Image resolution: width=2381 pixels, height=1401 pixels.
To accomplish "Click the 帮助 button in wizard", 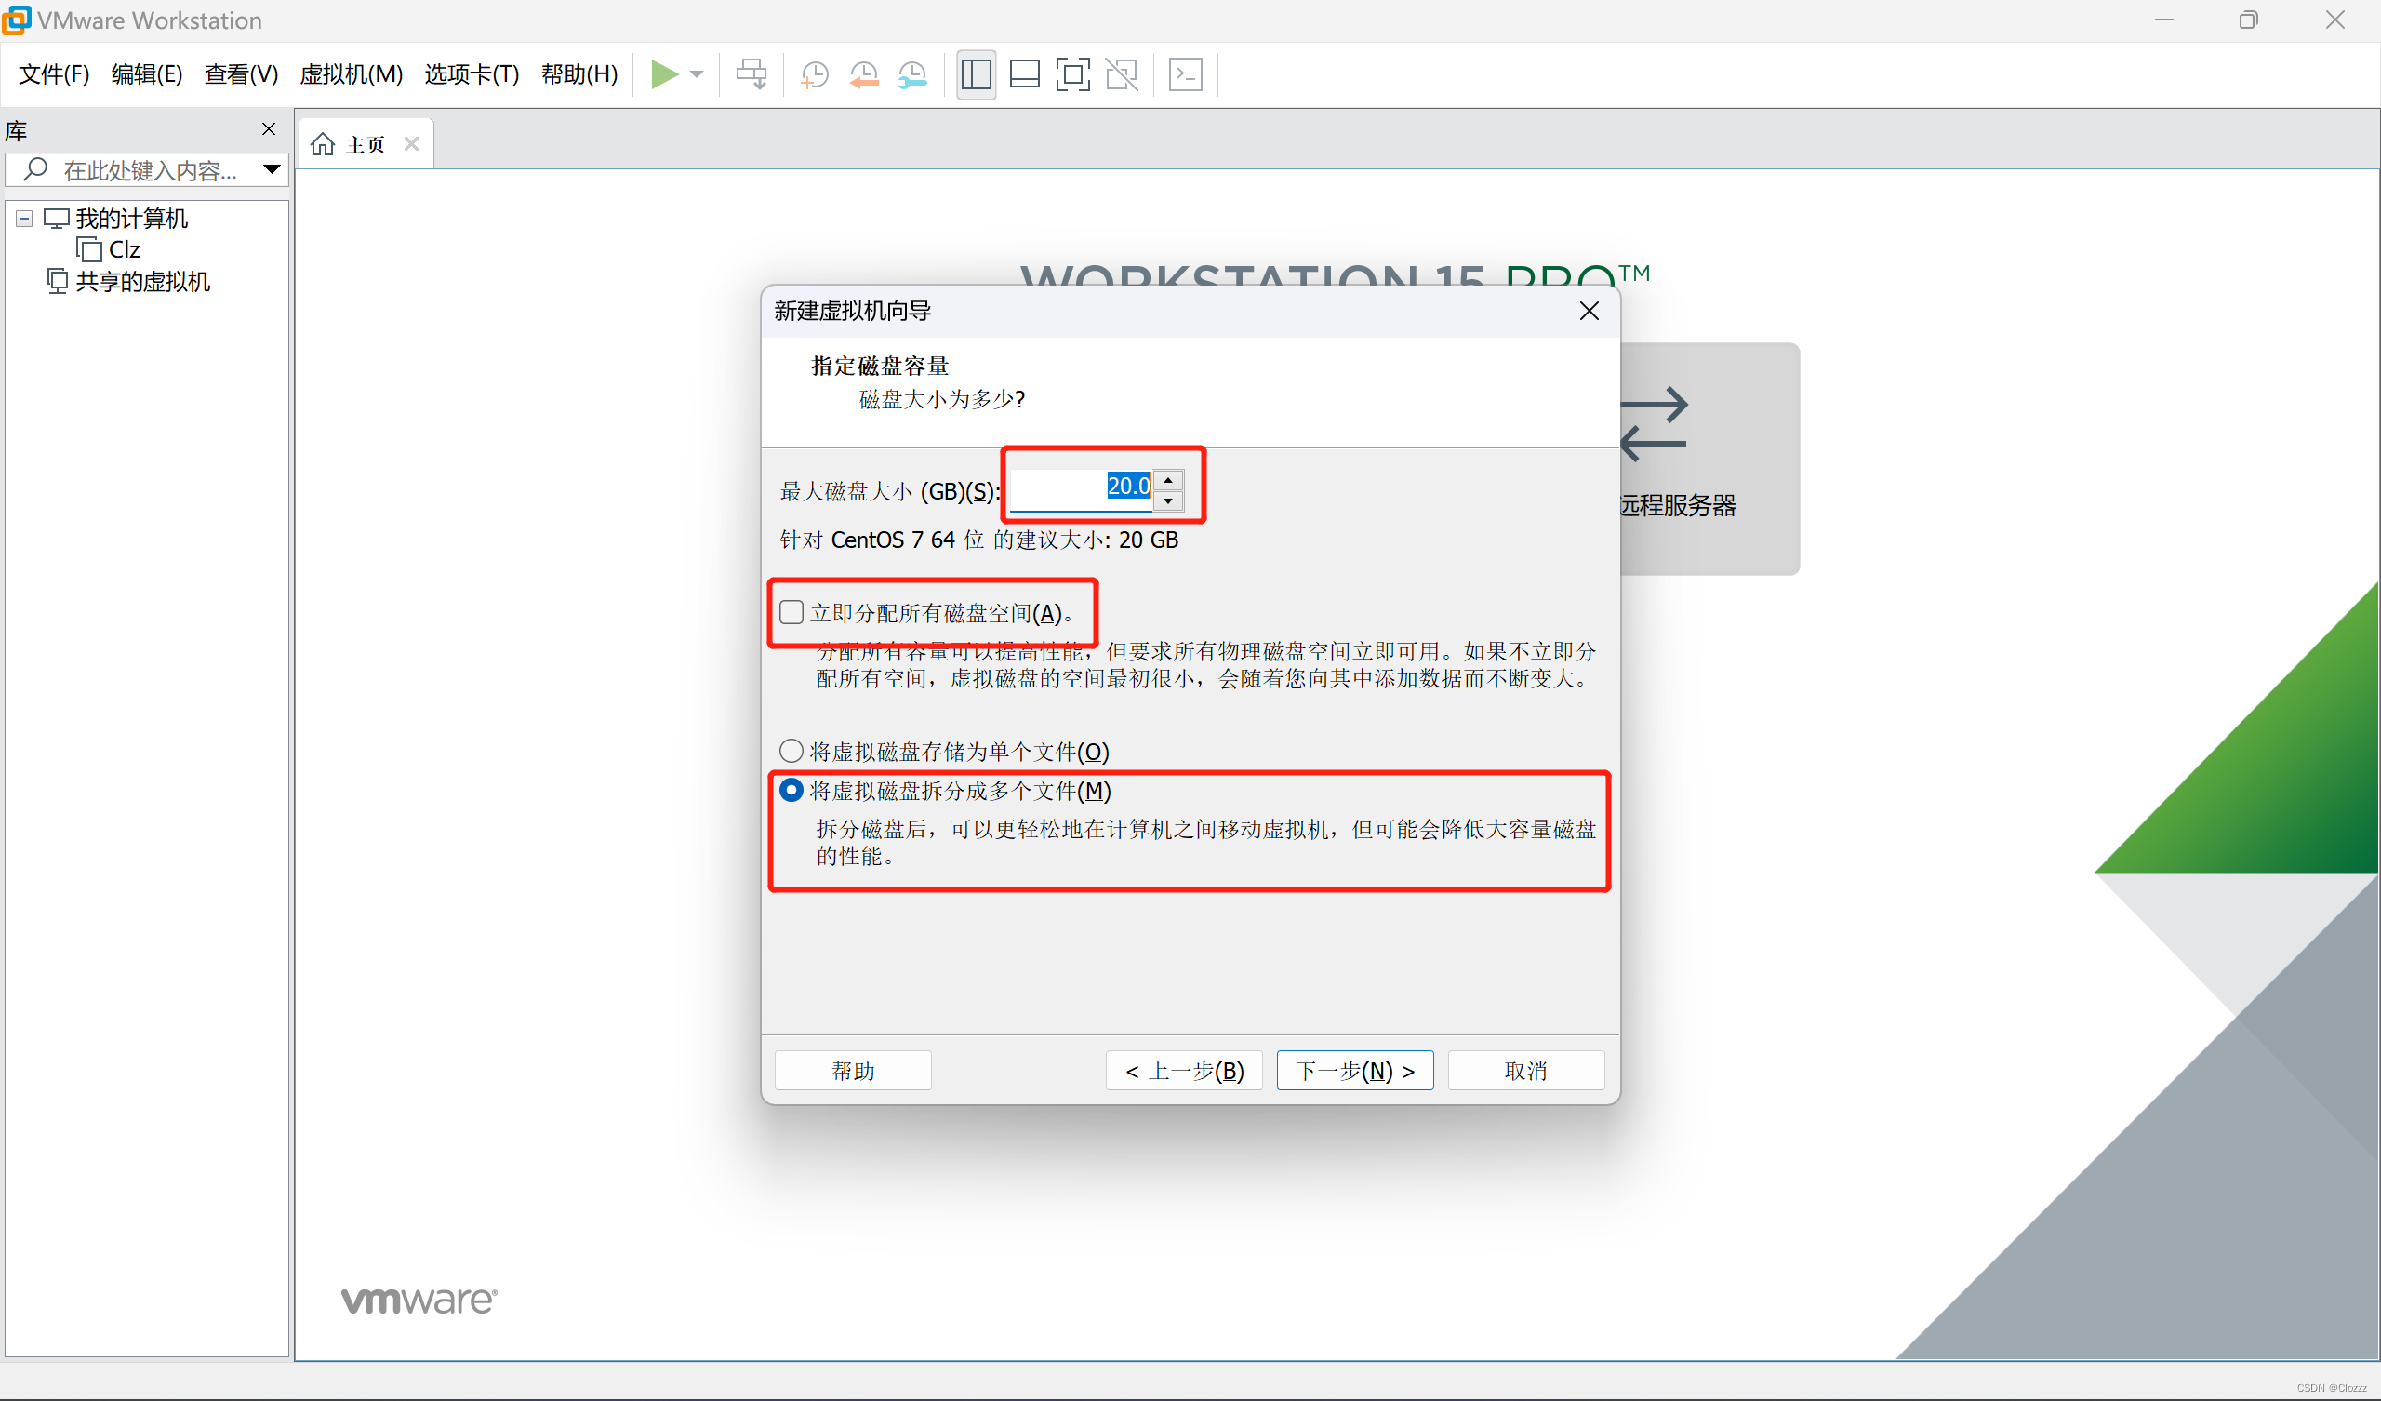I will 852,1069.
